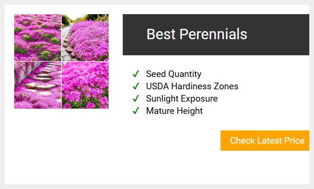Viewport: 314px width, 189px height.
Task: Select the Seed Quantity feature text
Action: (x=174, y=74)
